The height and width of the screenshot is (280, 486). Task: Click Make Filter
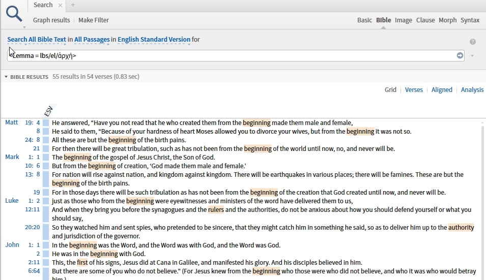94,20
